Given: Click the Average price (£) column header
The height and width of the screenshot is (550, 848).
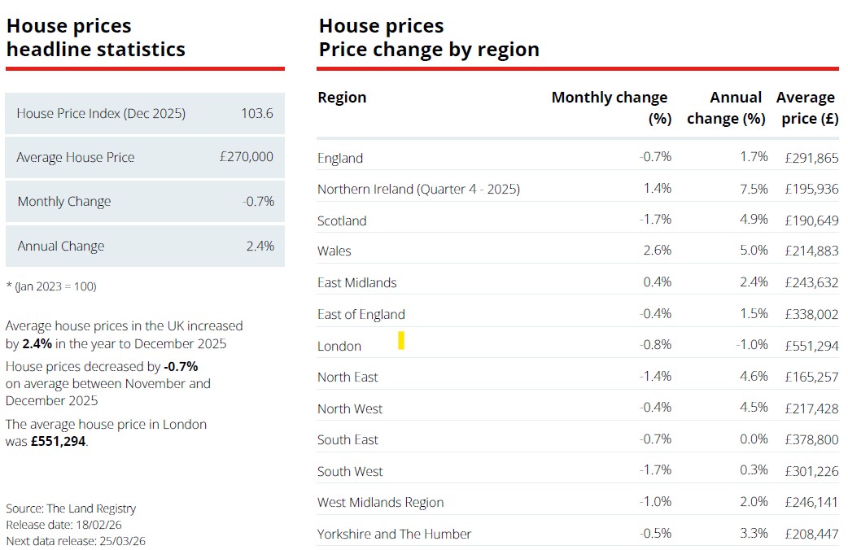Looking at the screenshot, I should pos(806,107).
